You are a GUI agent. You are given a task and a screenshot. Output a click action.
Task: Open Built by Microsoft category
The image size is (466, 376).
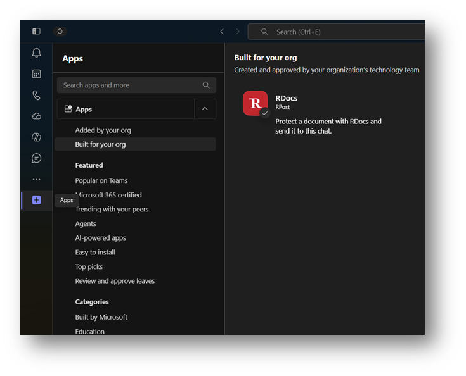tap(101, 317)
